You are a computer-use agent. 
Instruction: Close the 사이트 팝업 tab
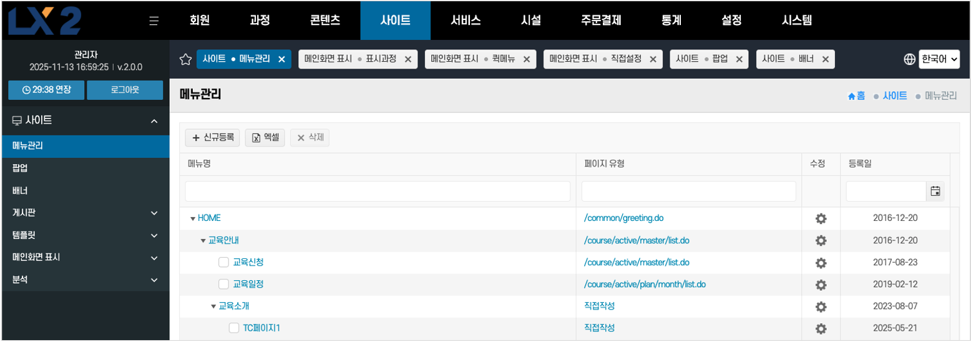coord(739,59)
